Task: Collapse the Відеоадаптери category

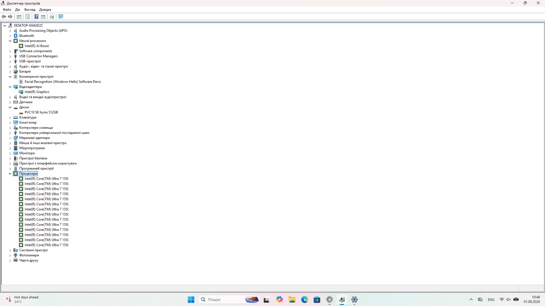Action: [x=10, y=87]
